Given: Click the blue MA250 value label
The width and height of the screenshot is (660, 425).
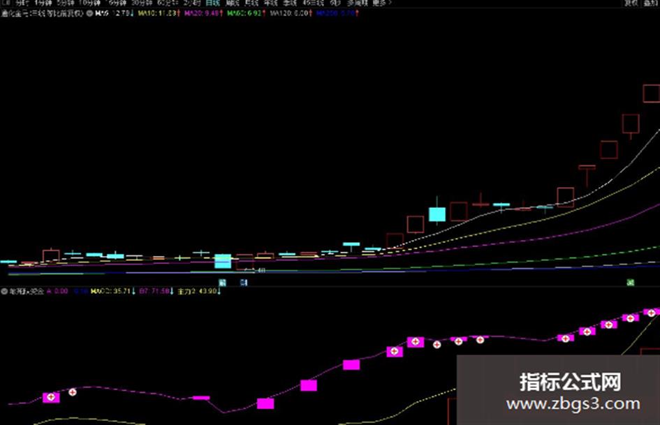Looking at the screenshot, I should coord(337,13).
